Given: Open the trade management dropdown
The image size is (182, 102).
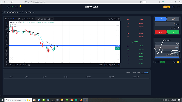Looking at the screenshot, I should tap(167, 44).
